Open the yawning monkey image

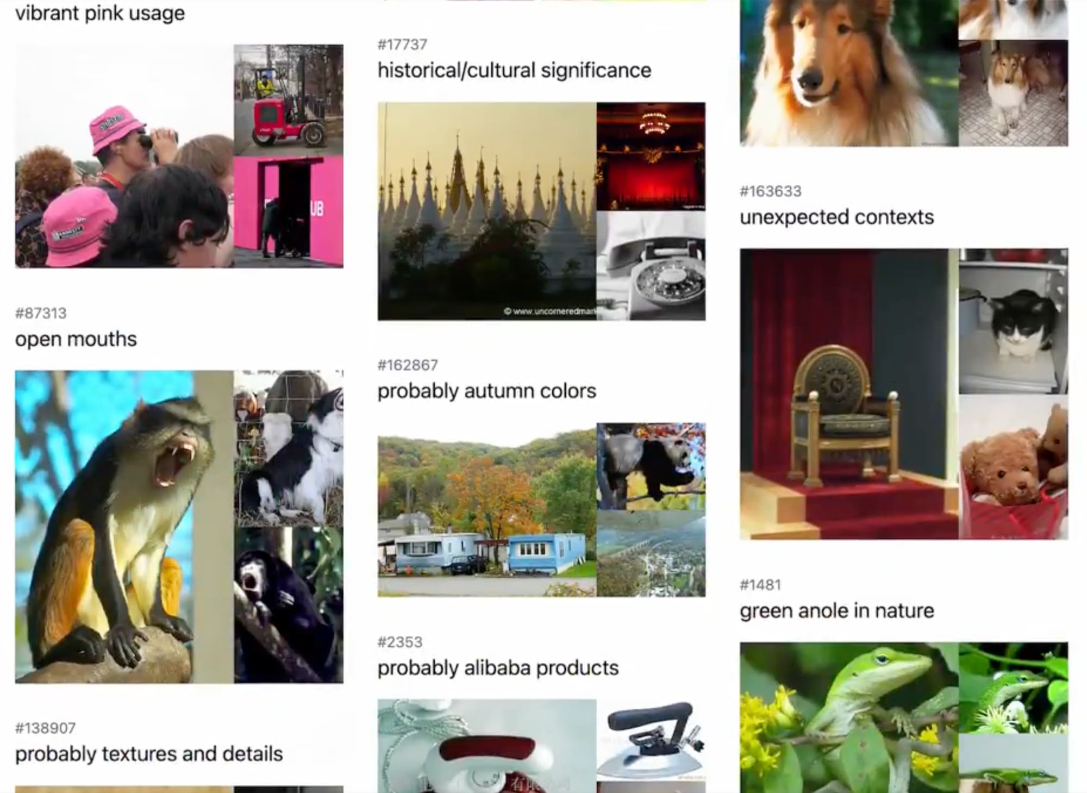(124, 527)
